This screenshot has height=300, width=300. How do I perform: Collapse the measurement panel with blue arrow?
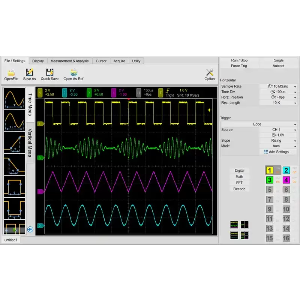[30, 229]
